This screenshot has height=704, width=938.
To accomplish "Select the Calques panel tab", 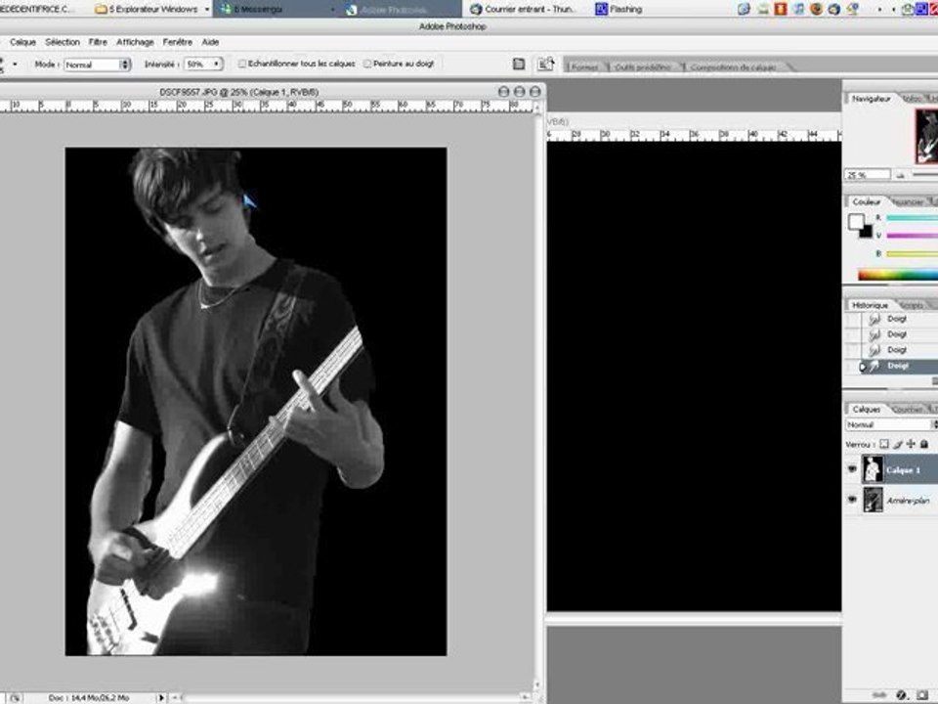I will 867,410.
